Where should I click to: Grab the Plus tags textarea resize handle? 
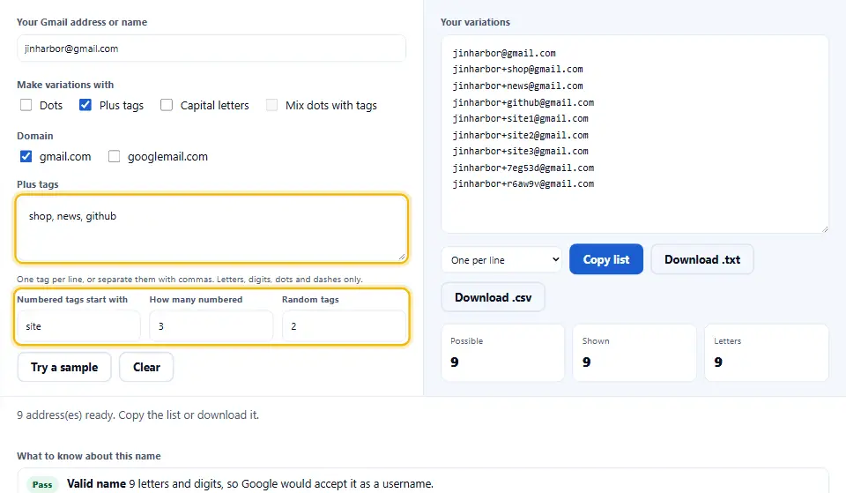tap(402, 257)
